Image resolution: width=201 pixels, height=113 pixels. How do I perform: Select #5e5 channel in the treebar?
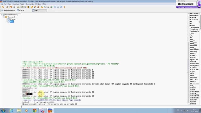(12, 22)
